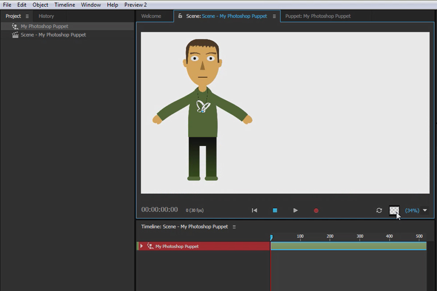Viewport: 437px width, 291px height.
Task: Select Scene - My Photoshop Puppet item
Action: (67, 35)
